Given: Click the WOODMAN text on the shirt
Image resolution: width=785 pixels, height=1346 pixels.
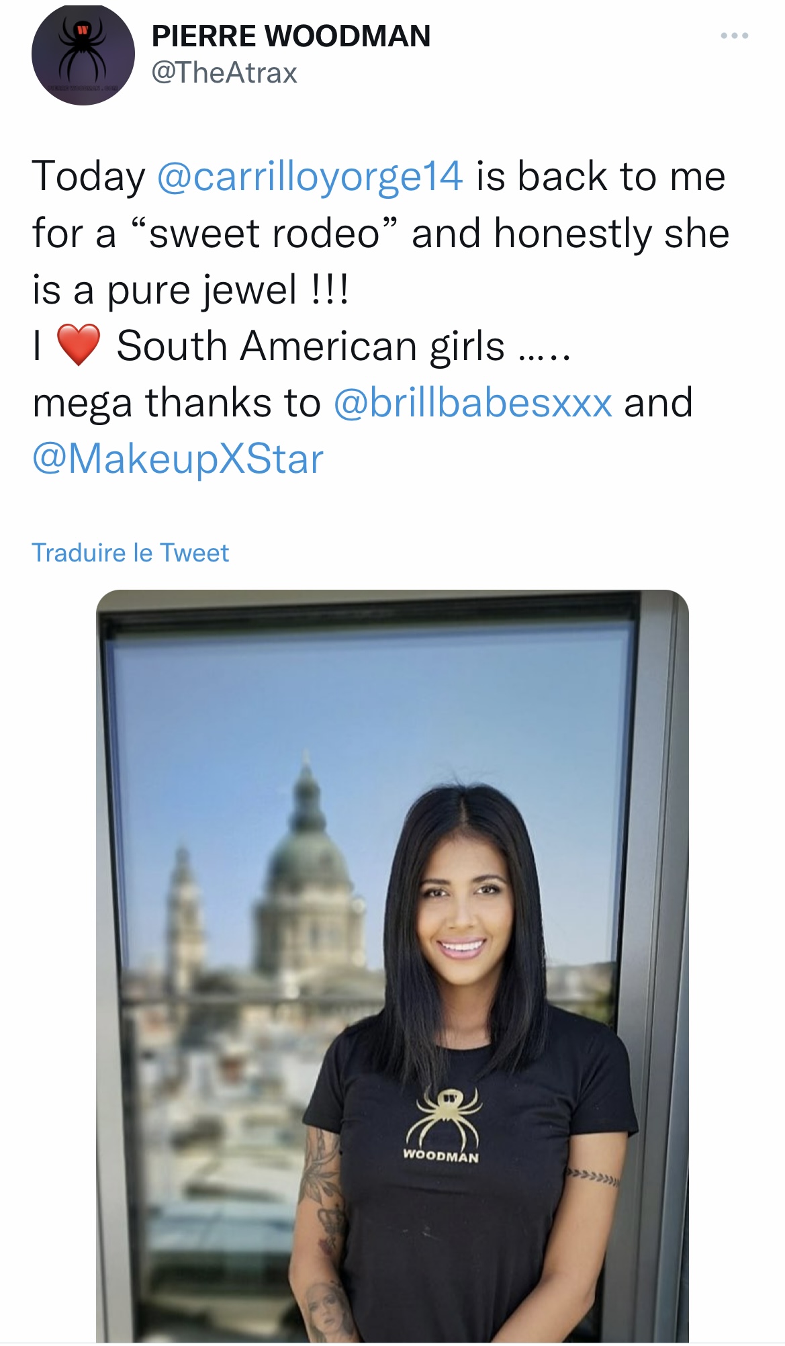Looking at the screenshot, I should pyautogui.click(x=441, y=1155).
